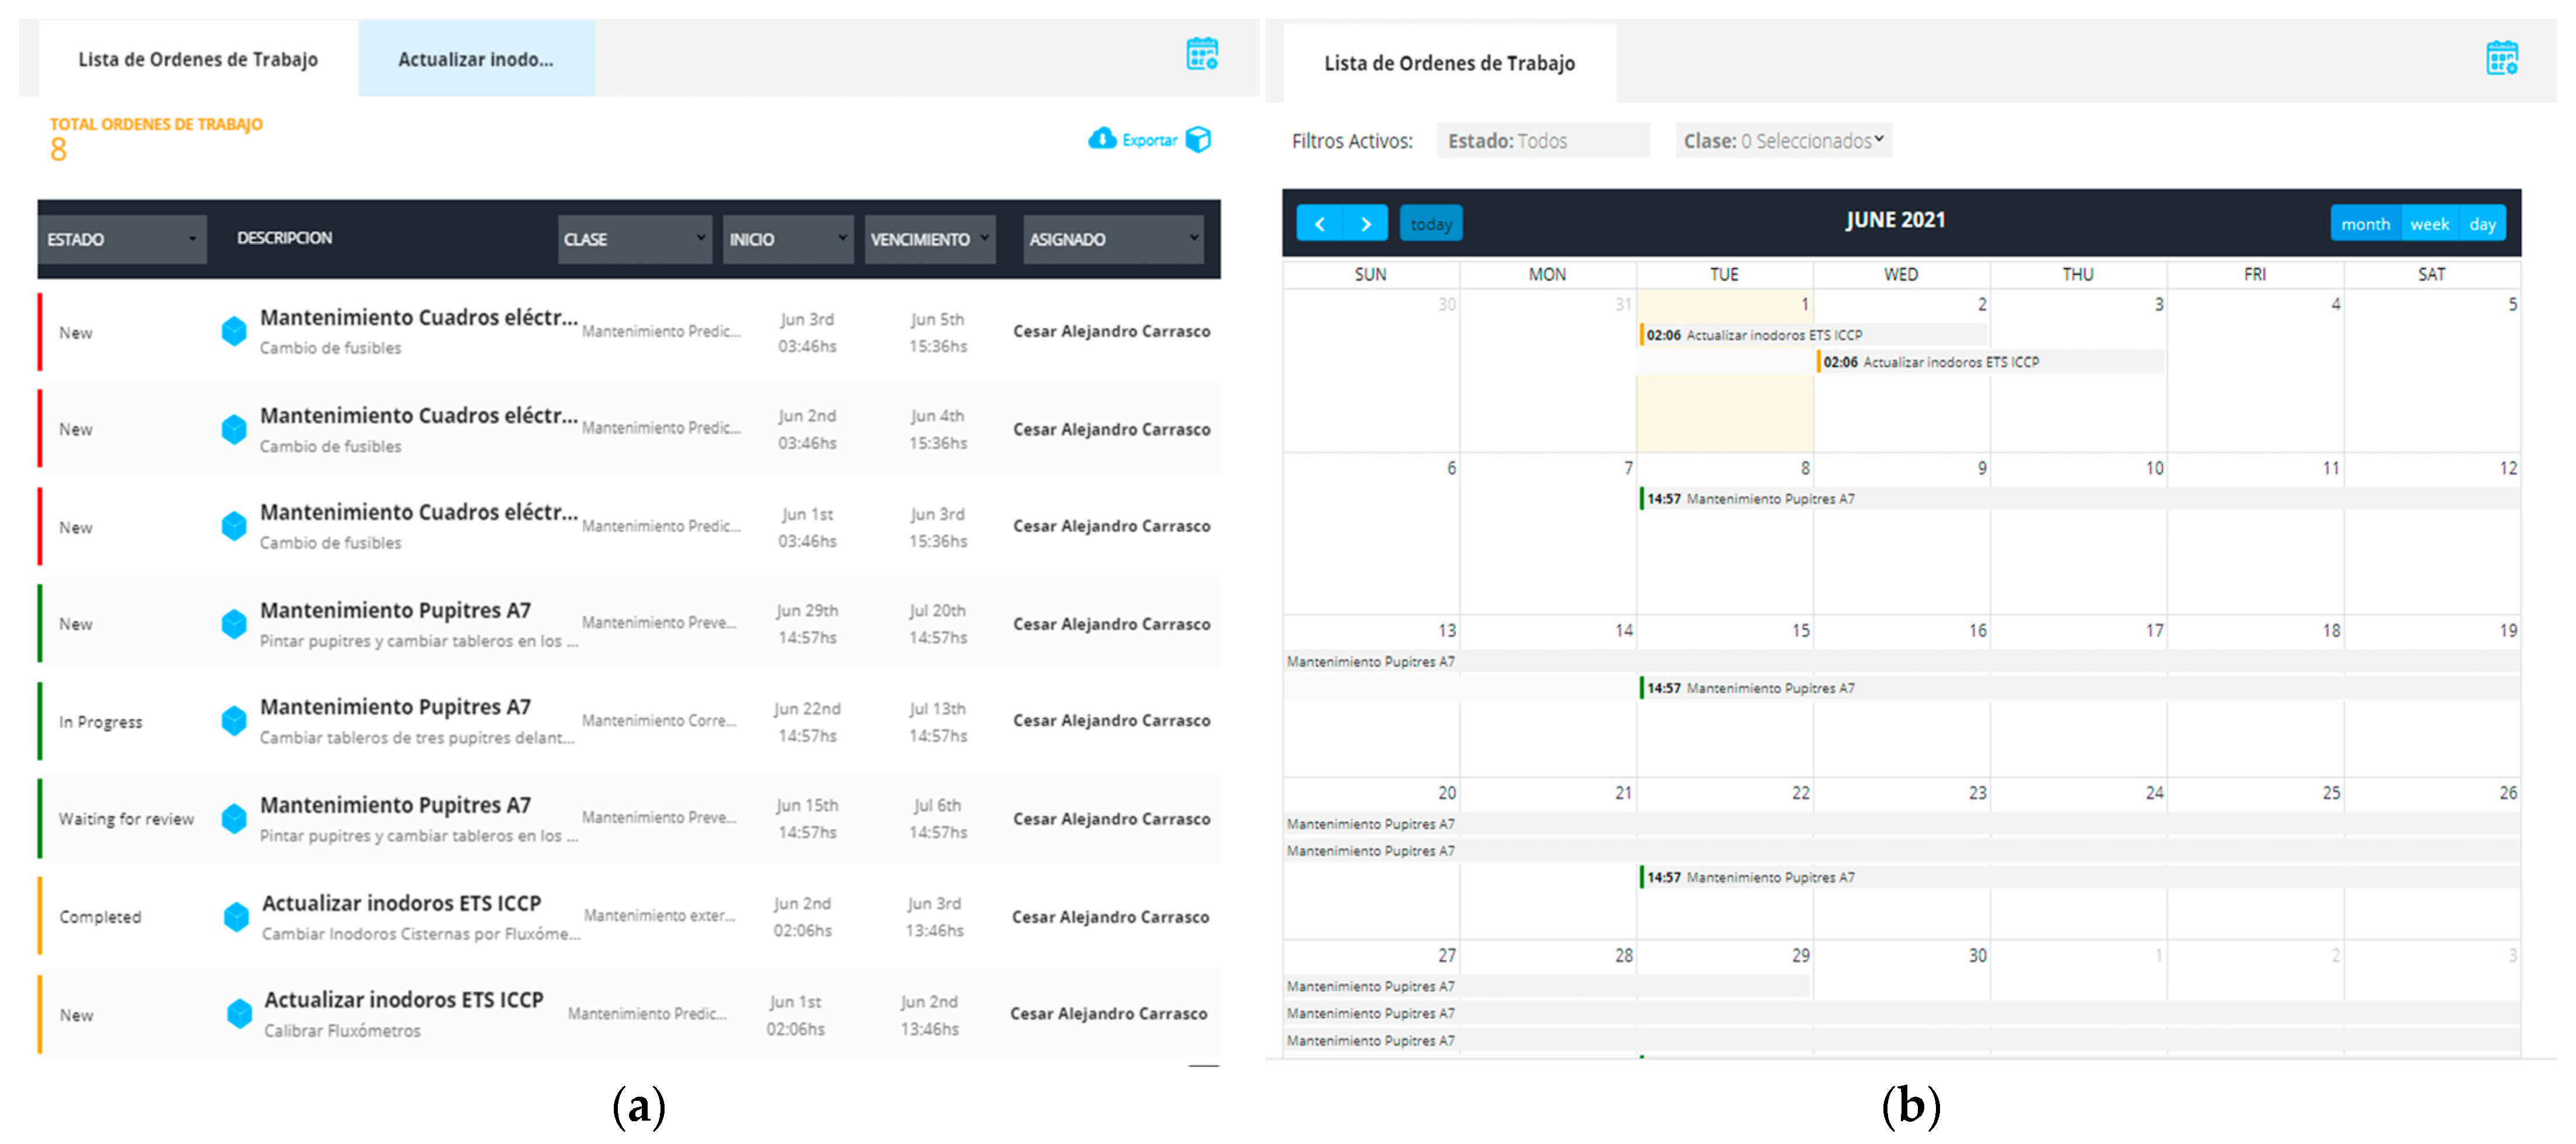Open the ESTADO column filter dropdown

(122, 239)
